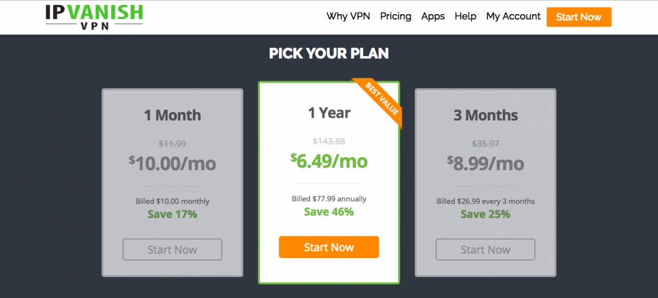Open the Why VPN menu item

(348, 17)
